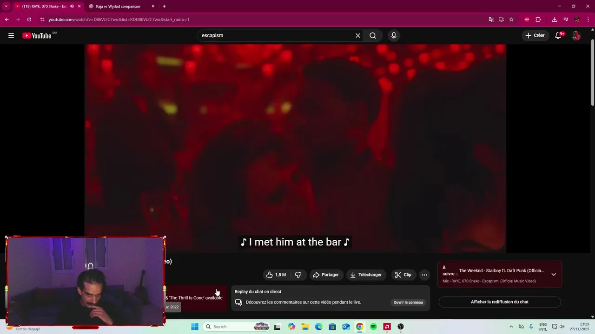Bookmark this tab with star
Viewport: 595px width, 334px height.
point(511,19)
